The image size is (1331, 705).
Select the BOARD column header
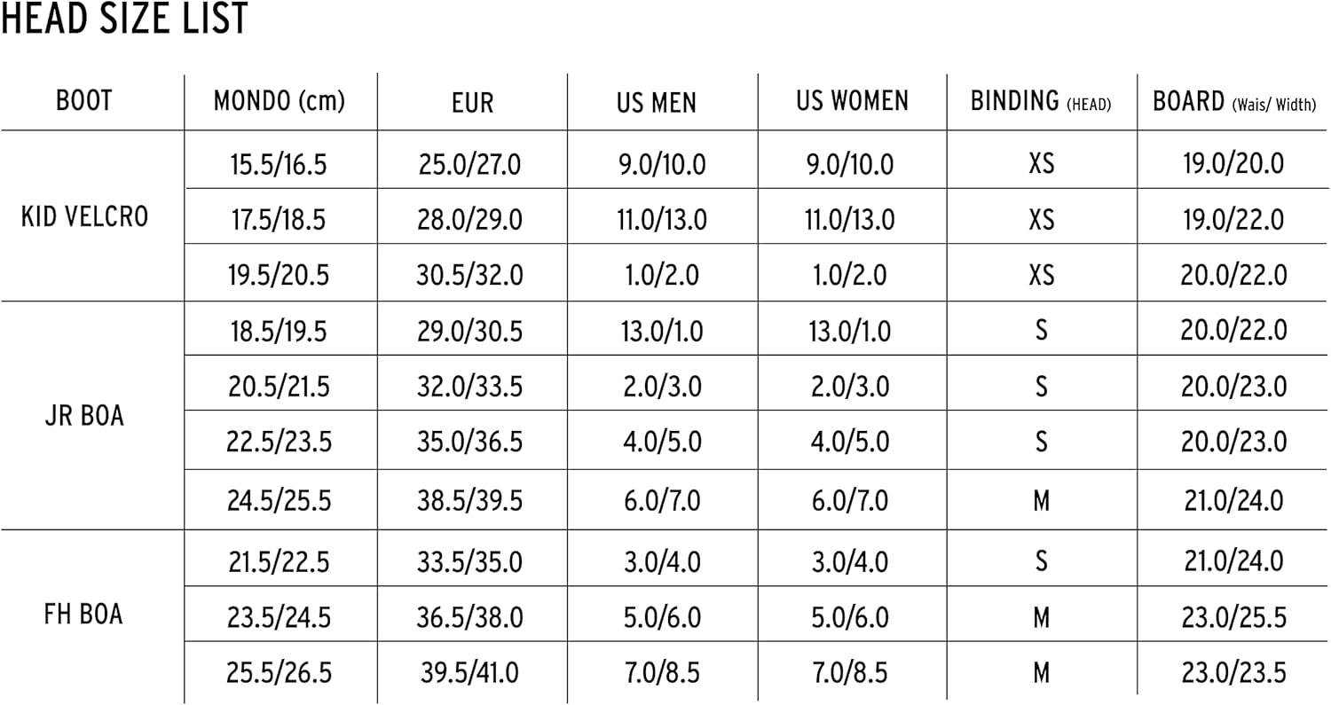point(1233,102)
